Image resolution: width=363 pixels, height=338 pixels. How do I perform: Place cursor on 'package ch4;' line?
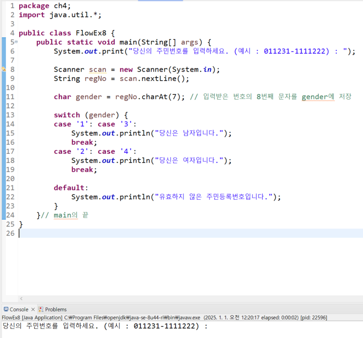click(45, 5)
